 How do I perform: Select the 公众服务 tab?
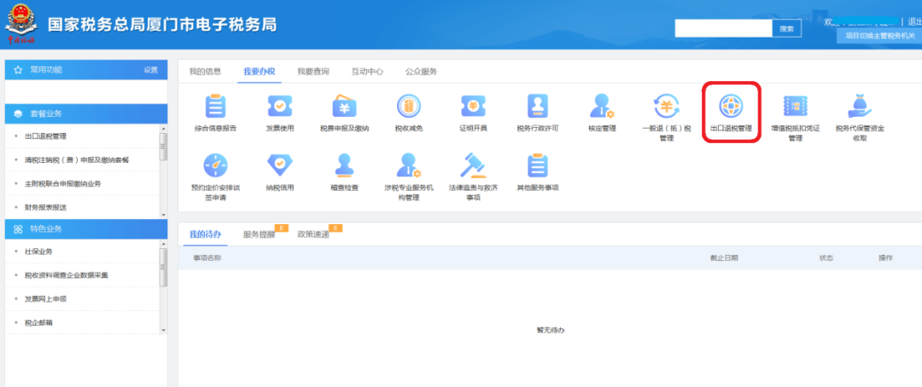point(421,72)
